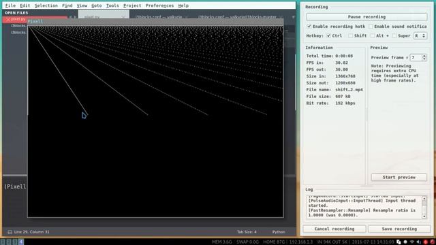This screenshot has height=245, width=436.
Task: Click the File name value shift…2.mp4
Action: pos(349,90)
